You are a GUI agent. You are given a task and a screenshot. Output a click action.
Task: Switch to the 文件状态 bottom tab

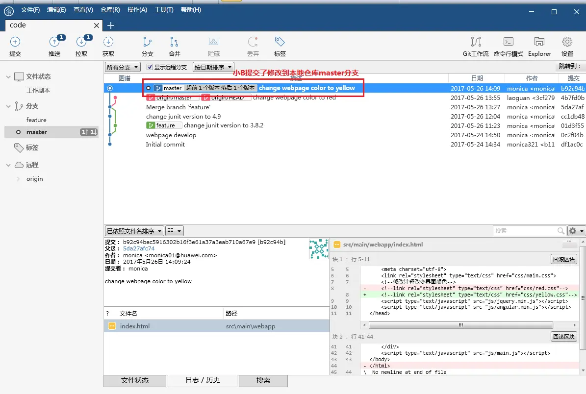(135, 381)
